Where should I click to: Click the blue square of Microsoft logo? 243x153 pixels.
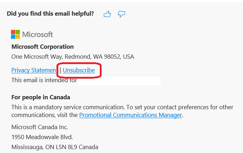tap(13, 36)
